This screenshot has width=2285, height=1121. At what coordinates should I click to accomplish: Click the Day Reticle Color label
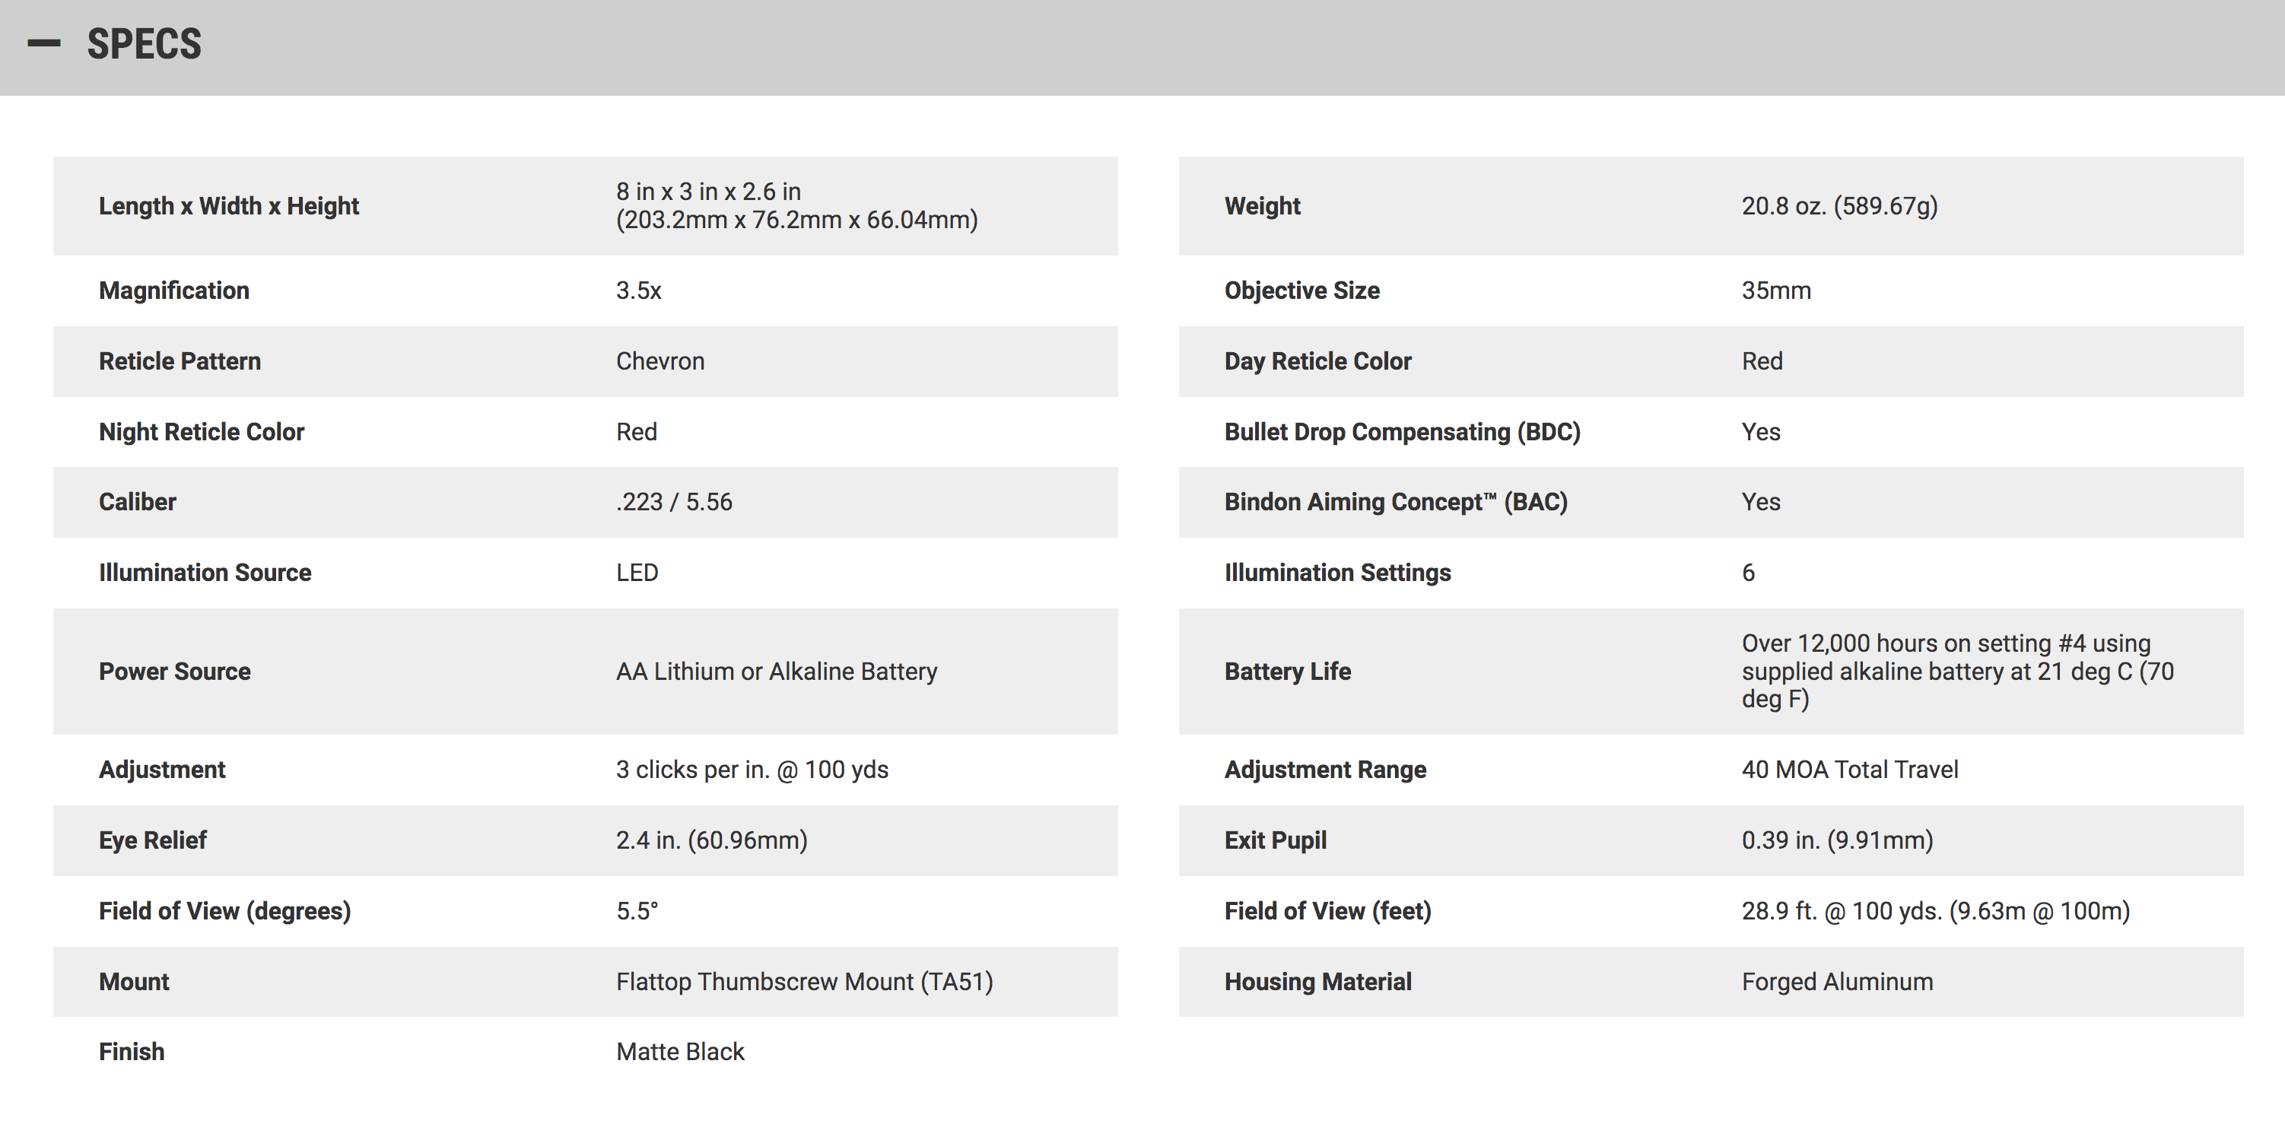coord(1317,361)
